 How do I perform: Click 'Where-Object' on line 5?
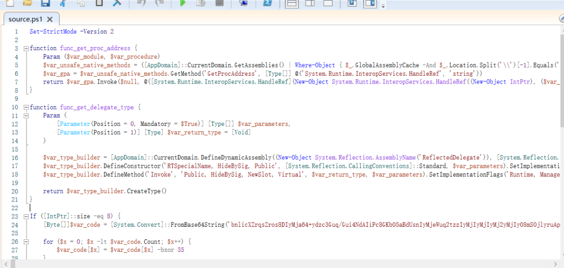coord(315,65)
